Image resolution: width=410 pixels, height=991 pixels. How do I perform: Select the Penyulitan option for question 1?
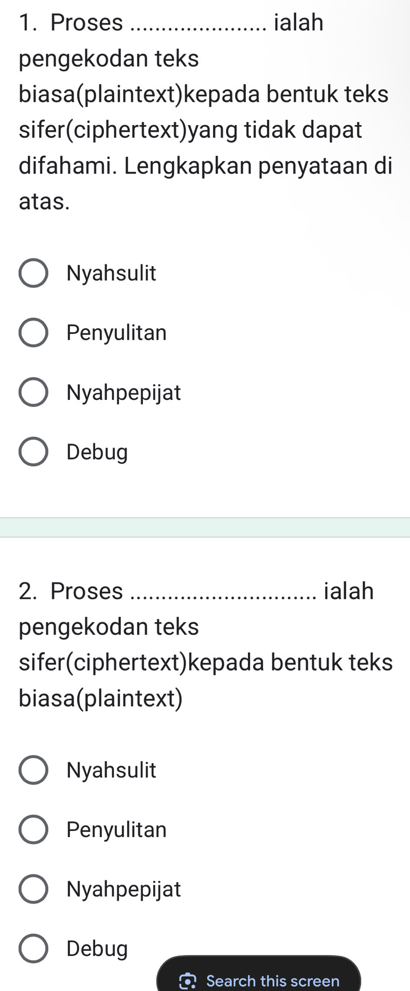(x=33, y=332)
